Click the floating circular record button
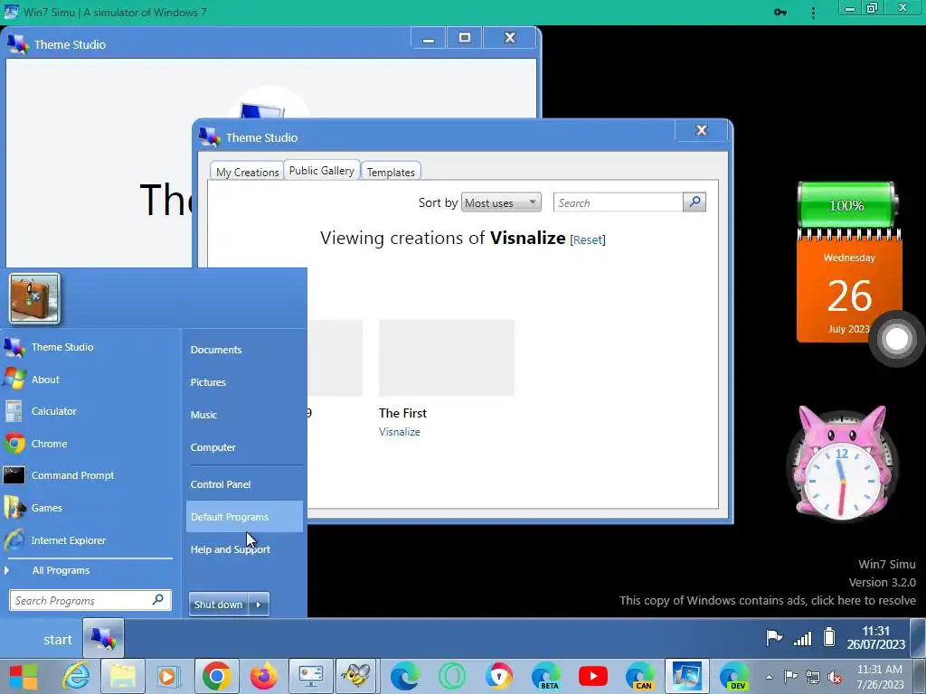The width and height of the screenshot is (926, 694). click(896, 339)
